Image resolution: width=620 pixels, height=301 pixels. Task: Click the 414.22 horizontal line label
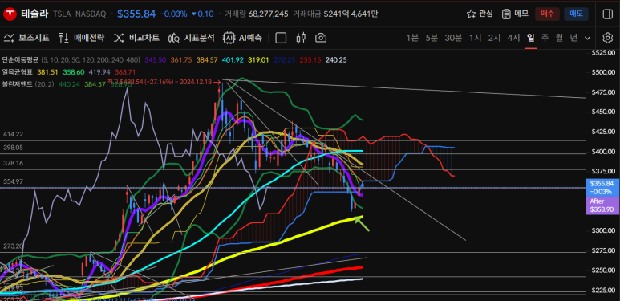click(13, 135)
